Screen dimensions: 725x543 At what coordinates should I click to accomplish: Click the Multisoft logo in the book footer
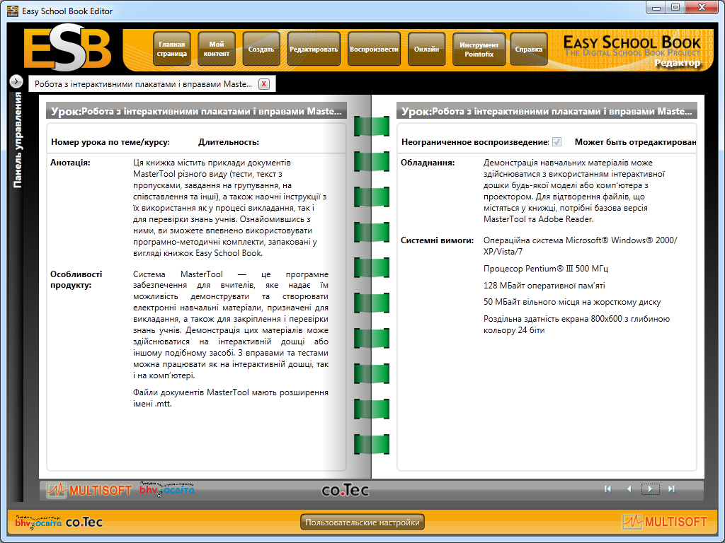89,490
